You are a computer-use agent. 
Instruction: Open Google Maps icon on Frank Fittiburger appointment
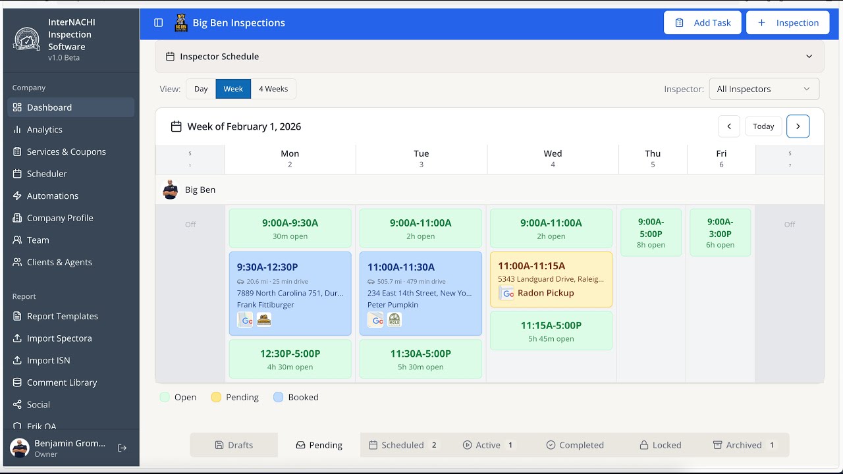[x=245, y=320]
